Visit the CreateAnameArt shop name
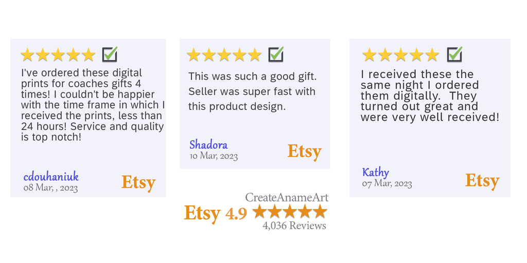The height and width of the screenshot is (263, 527). pos(286,197)
